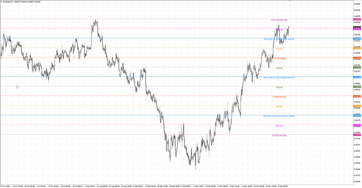Click price scale value 0.65260
The width and height of the screenshot is (362, 188).
click(x=357, y=10)
